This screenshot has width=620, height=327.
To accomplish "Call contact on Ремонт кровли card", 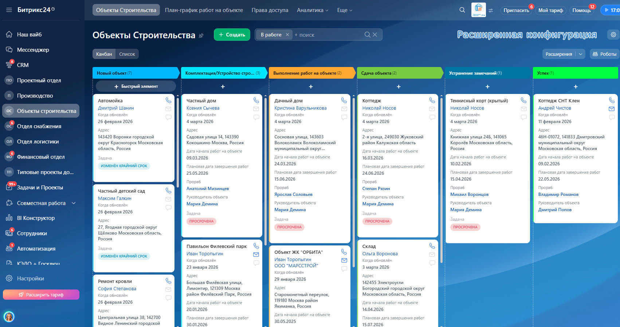I will click(x=168, y=281).
